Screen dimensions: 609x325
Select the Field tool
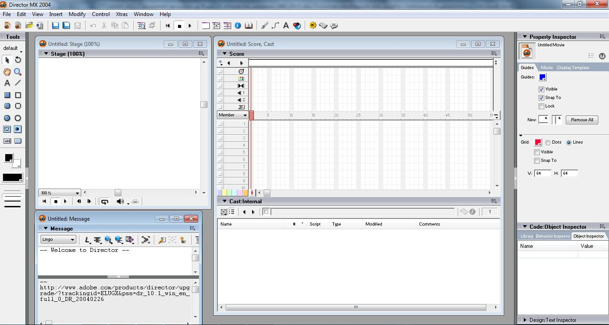(x=7, y=141)
